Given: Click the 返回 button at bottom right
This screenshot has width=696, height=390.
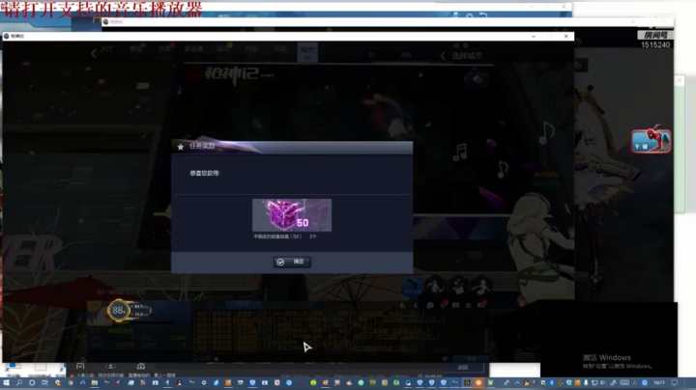Looking at the screenshot, I should tap(463, 368).
